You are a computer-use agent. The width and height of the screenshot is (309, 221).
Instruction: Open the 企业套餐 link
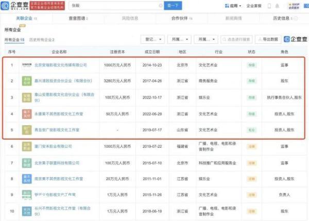tap(254, 6)
